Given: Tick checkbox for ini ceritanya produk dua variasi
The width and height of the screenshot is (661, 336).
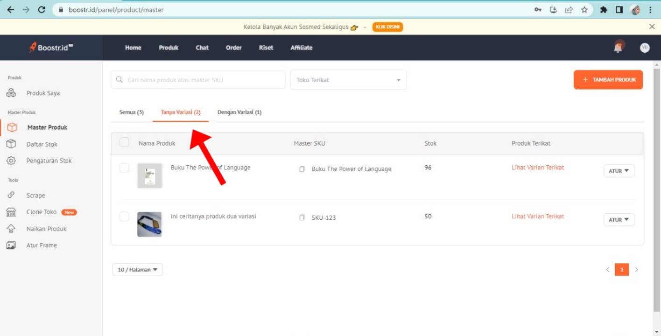Looking at the screenshot, I should (124, 216).
